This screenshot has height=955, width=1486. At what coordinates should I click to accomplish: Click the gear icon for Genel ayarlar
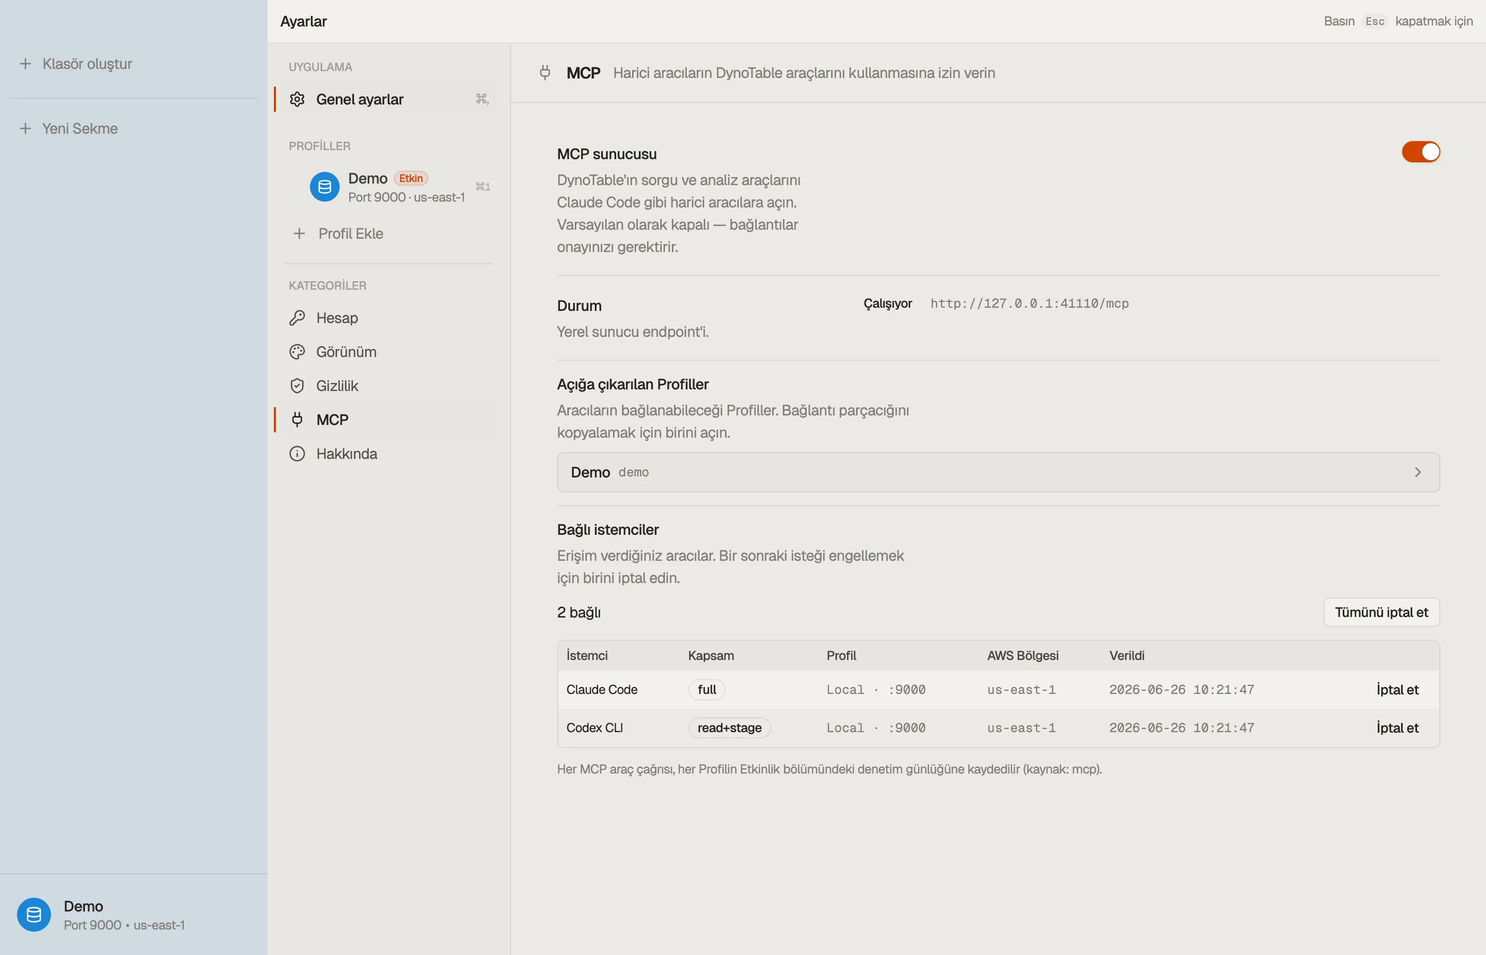297,99
